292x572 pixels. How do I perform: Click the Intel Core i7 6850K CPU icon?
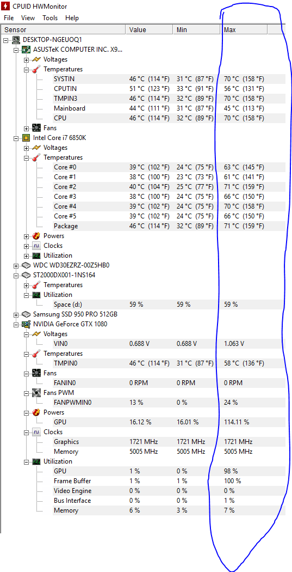[x=26, y=137]
